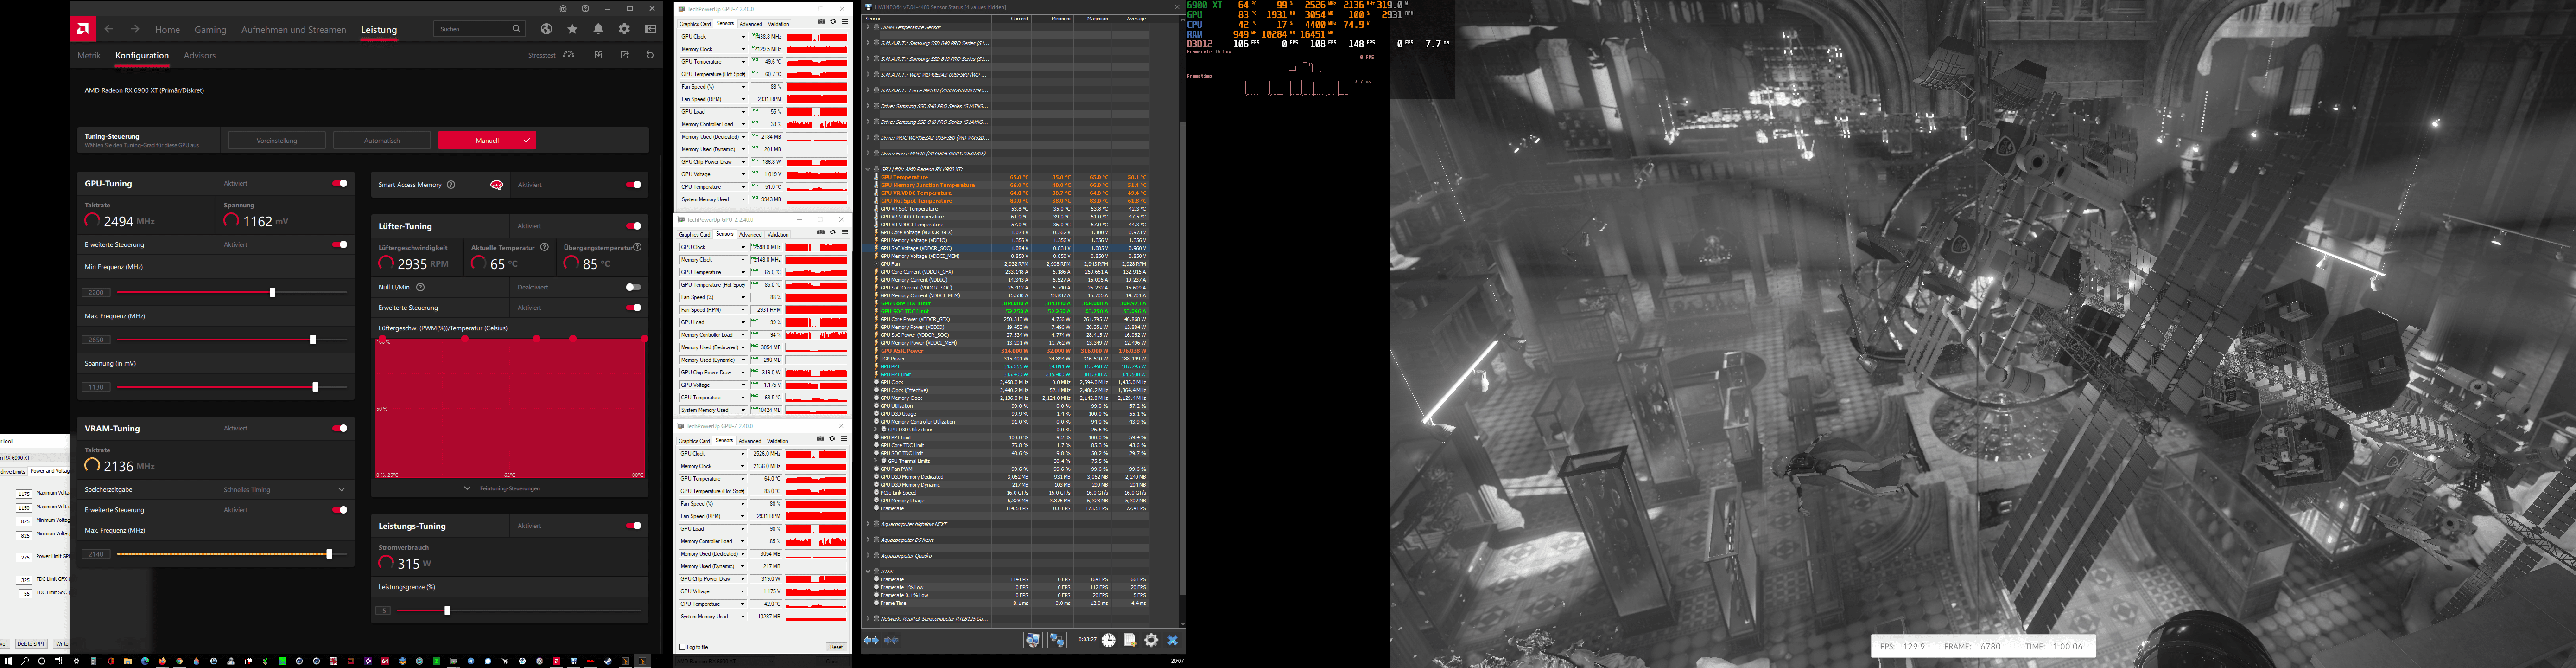Click the search magnifier in Radeon Software
The width and height of the screenshot is (2576, 668).
(516, 29)
